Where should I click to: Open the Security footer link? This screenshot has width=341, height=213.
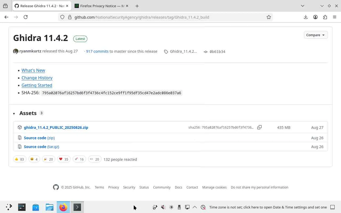[129, 187]
